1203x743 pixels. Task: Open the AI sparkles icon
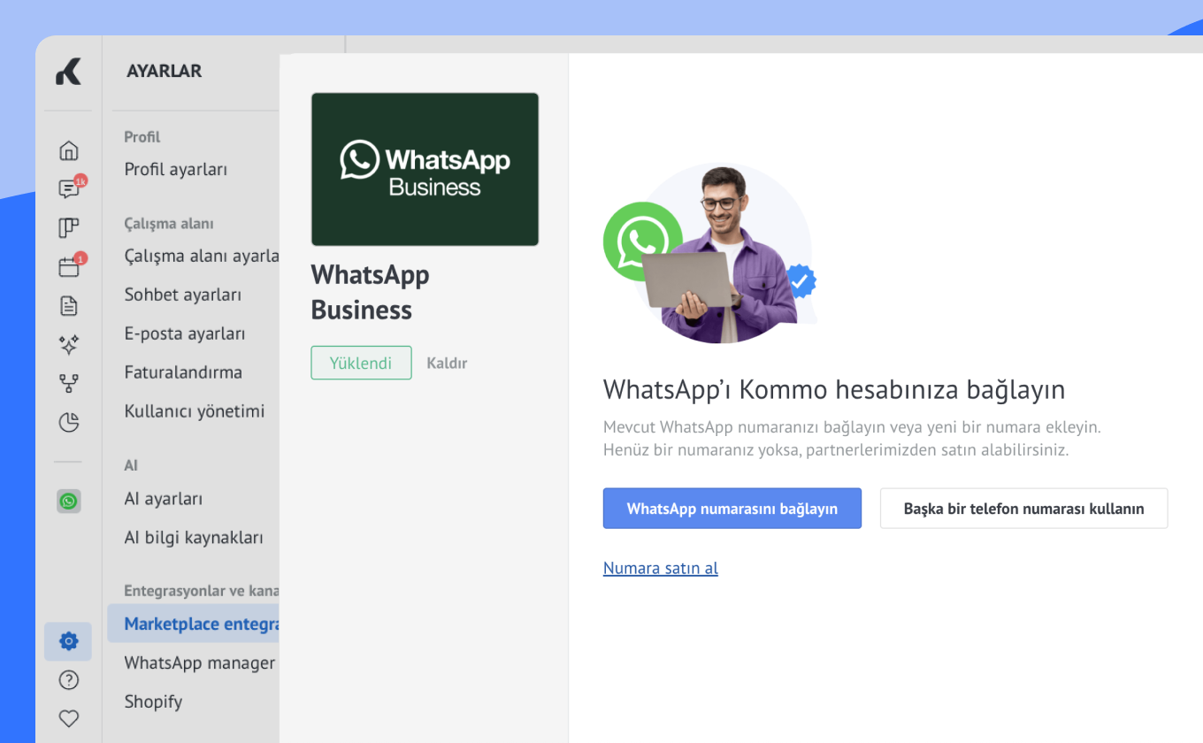[x=68, y=344]
